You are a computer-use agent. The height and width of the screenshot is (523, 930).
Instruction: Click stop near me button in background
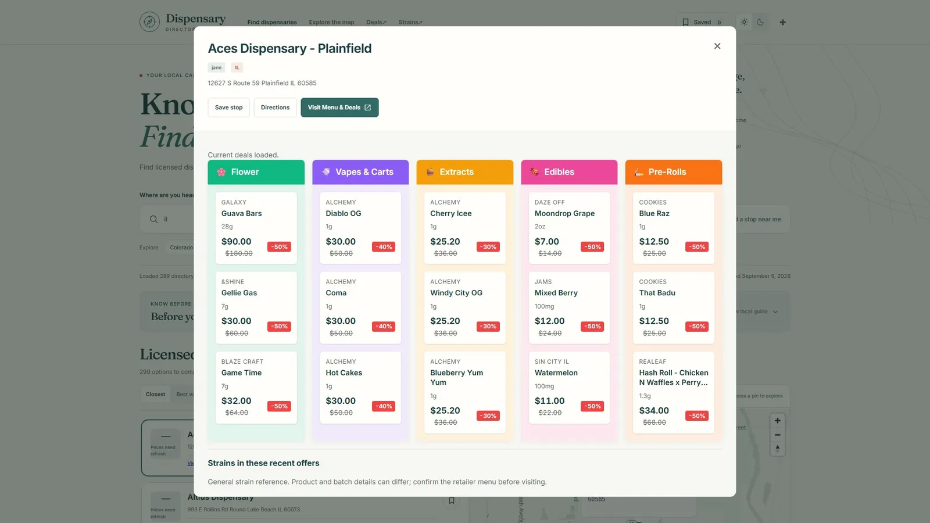click(763, 220)
